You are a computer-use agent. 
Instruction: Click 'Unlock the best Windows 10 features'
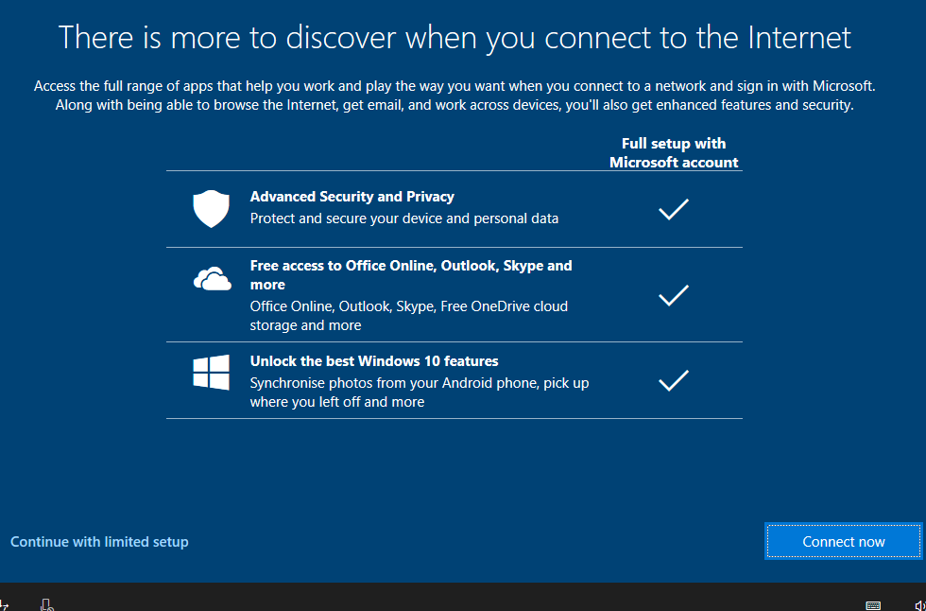374,360
